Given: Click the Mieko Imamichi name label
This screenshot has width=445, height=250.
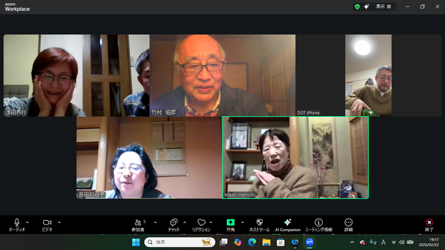Looking at the screenshot, I should 239,195.
